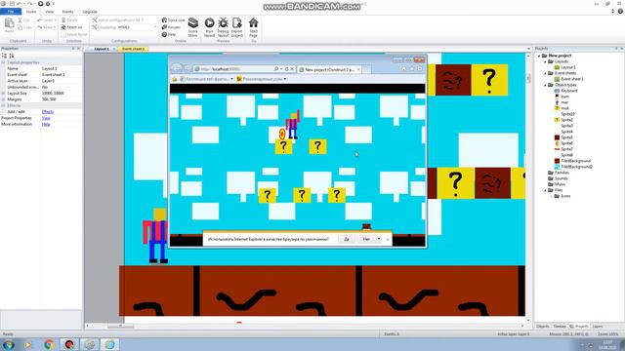Open the Redo dropdown arrow
Screen dimensions: 625x351
55,27
